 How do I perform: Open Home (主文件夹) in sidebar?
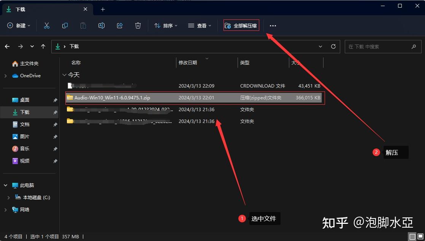(x=25, y=64)
